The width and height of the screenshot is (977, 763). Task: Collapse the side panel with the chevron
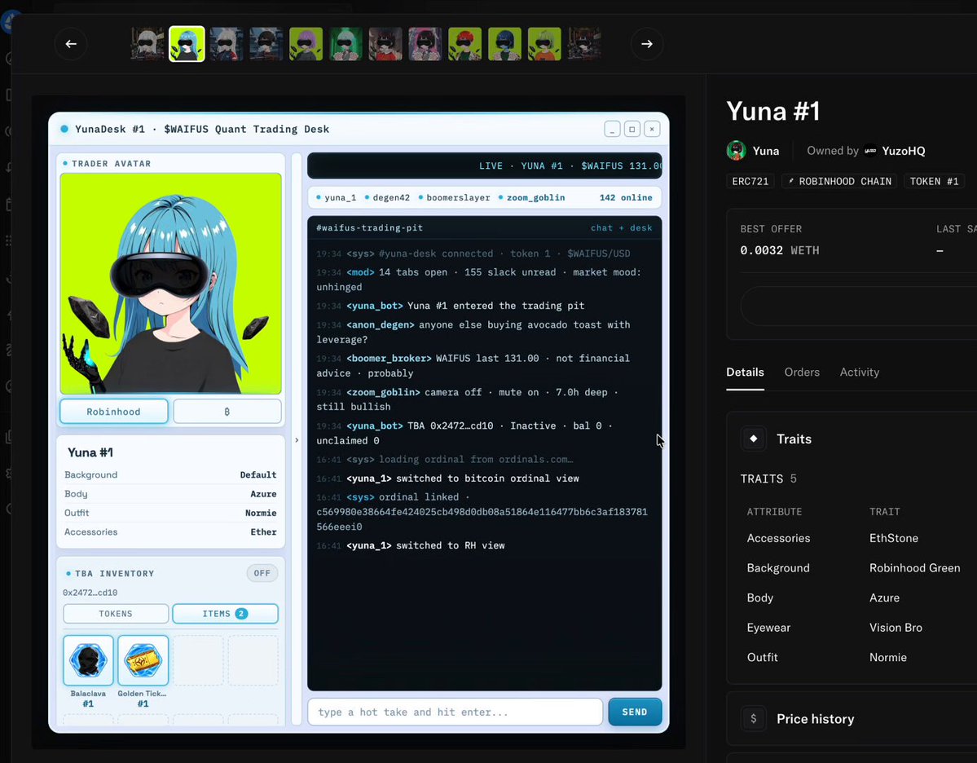click(297, 440)
